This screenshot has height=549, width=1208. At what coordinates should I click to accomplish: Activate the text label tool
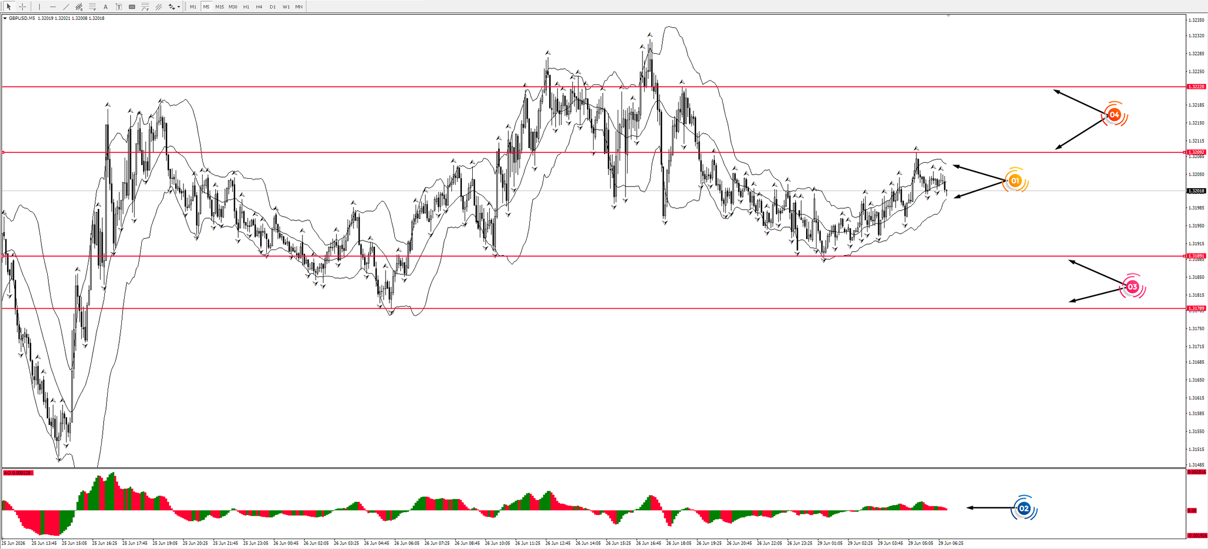(119, 7)
